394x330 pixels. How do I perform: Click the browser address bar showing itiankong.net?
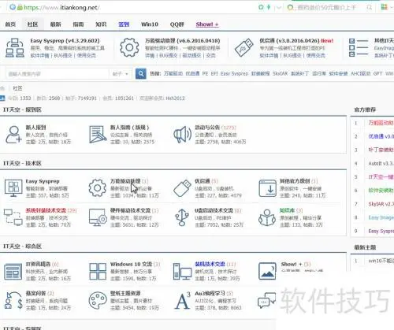132,7
